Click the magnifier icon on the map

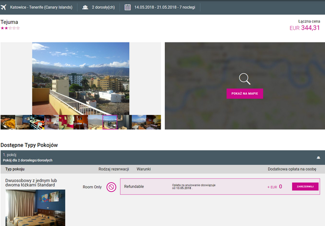[x=245, y=79]
